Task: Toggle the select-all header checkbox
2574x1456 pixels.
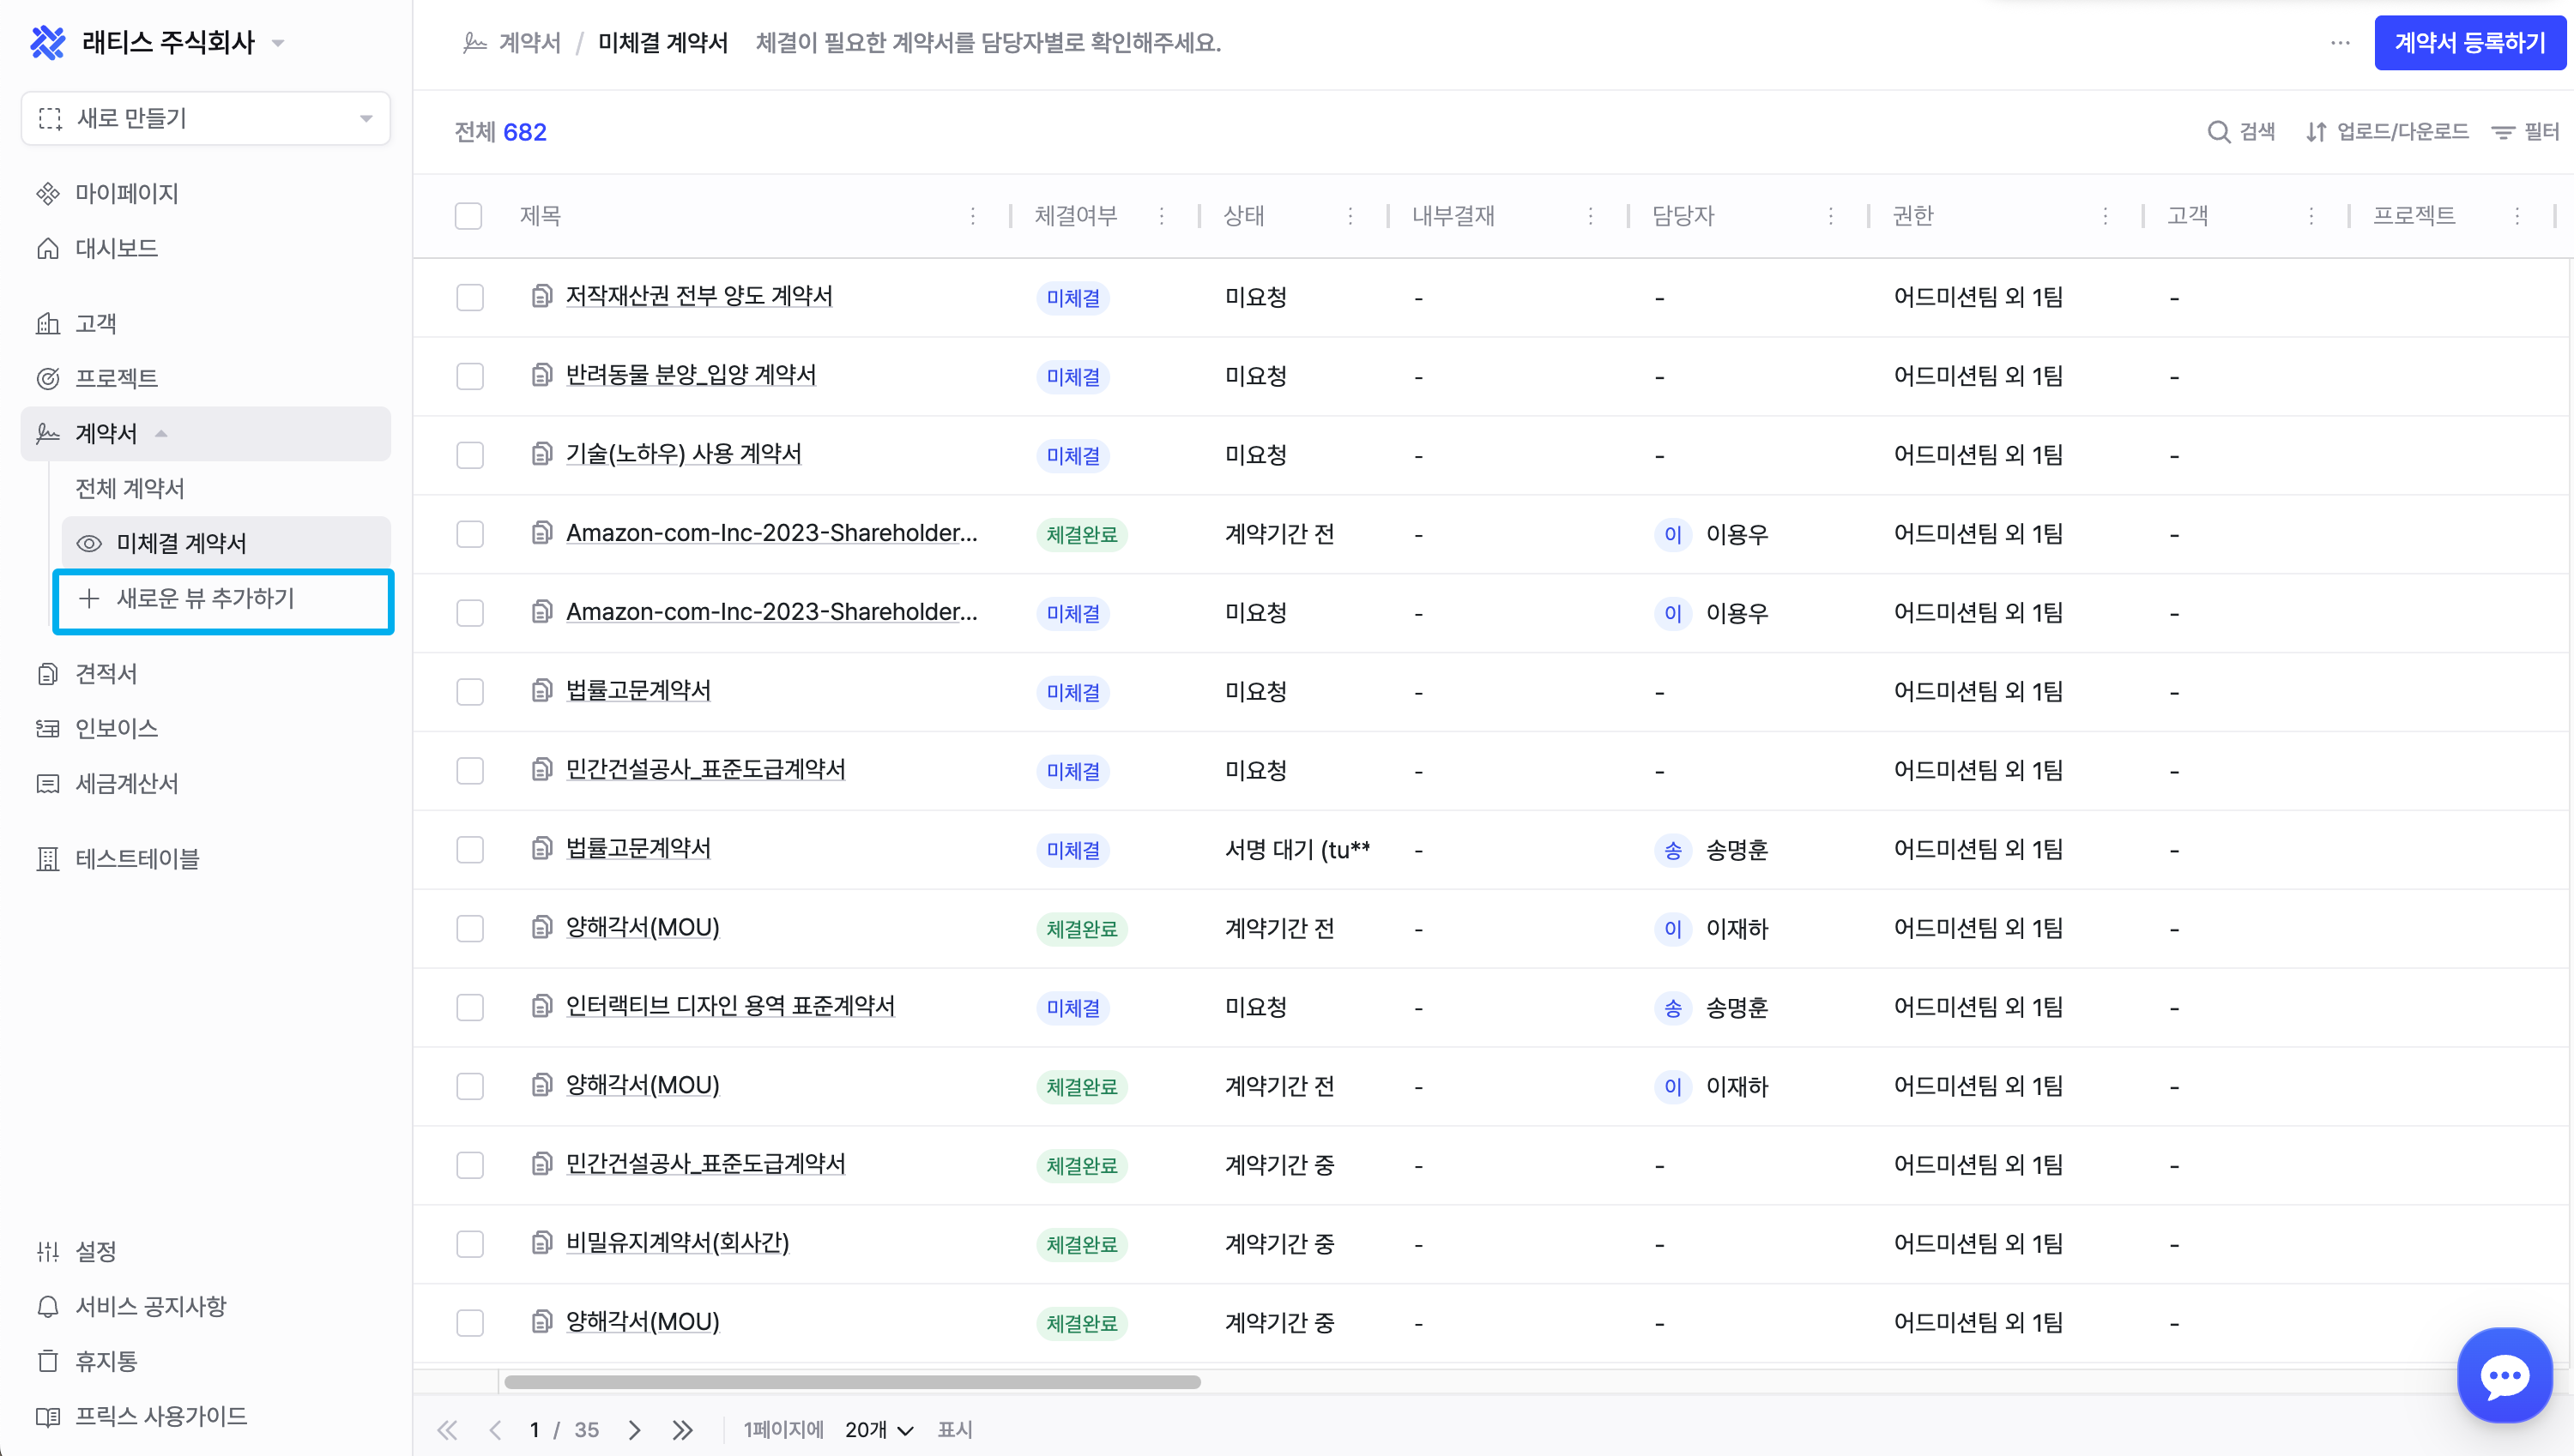Action: pos(468,216)
